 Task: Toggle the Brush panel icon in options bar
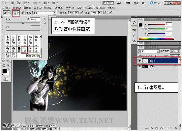pyautogui.click(x=23, y=13)
